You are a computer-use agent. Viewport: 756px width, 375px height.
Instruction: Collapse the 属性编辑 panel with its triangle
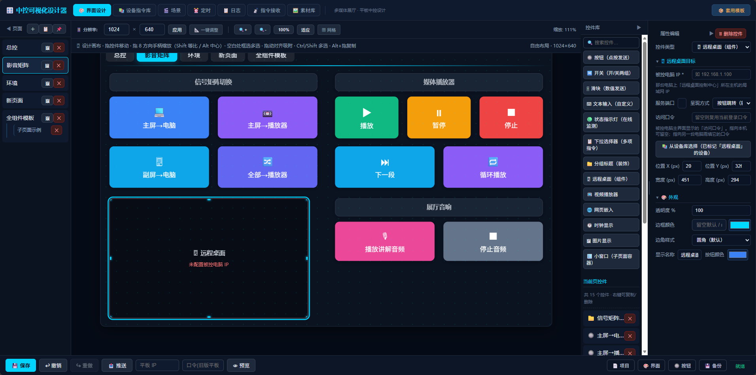tap(711, 33)
